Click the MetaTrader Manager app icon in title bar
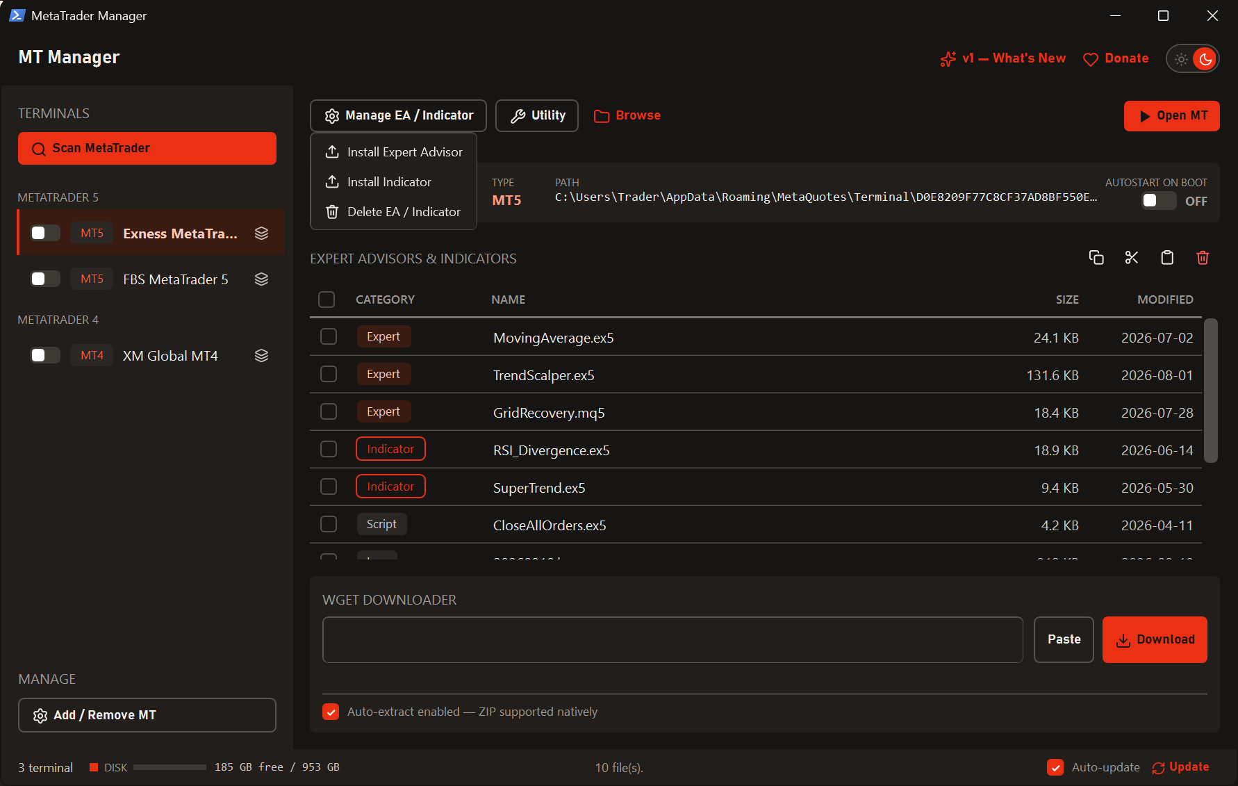Image resolution: width=1238 pixels, height=786 pixels. click(x=17, y=15)
